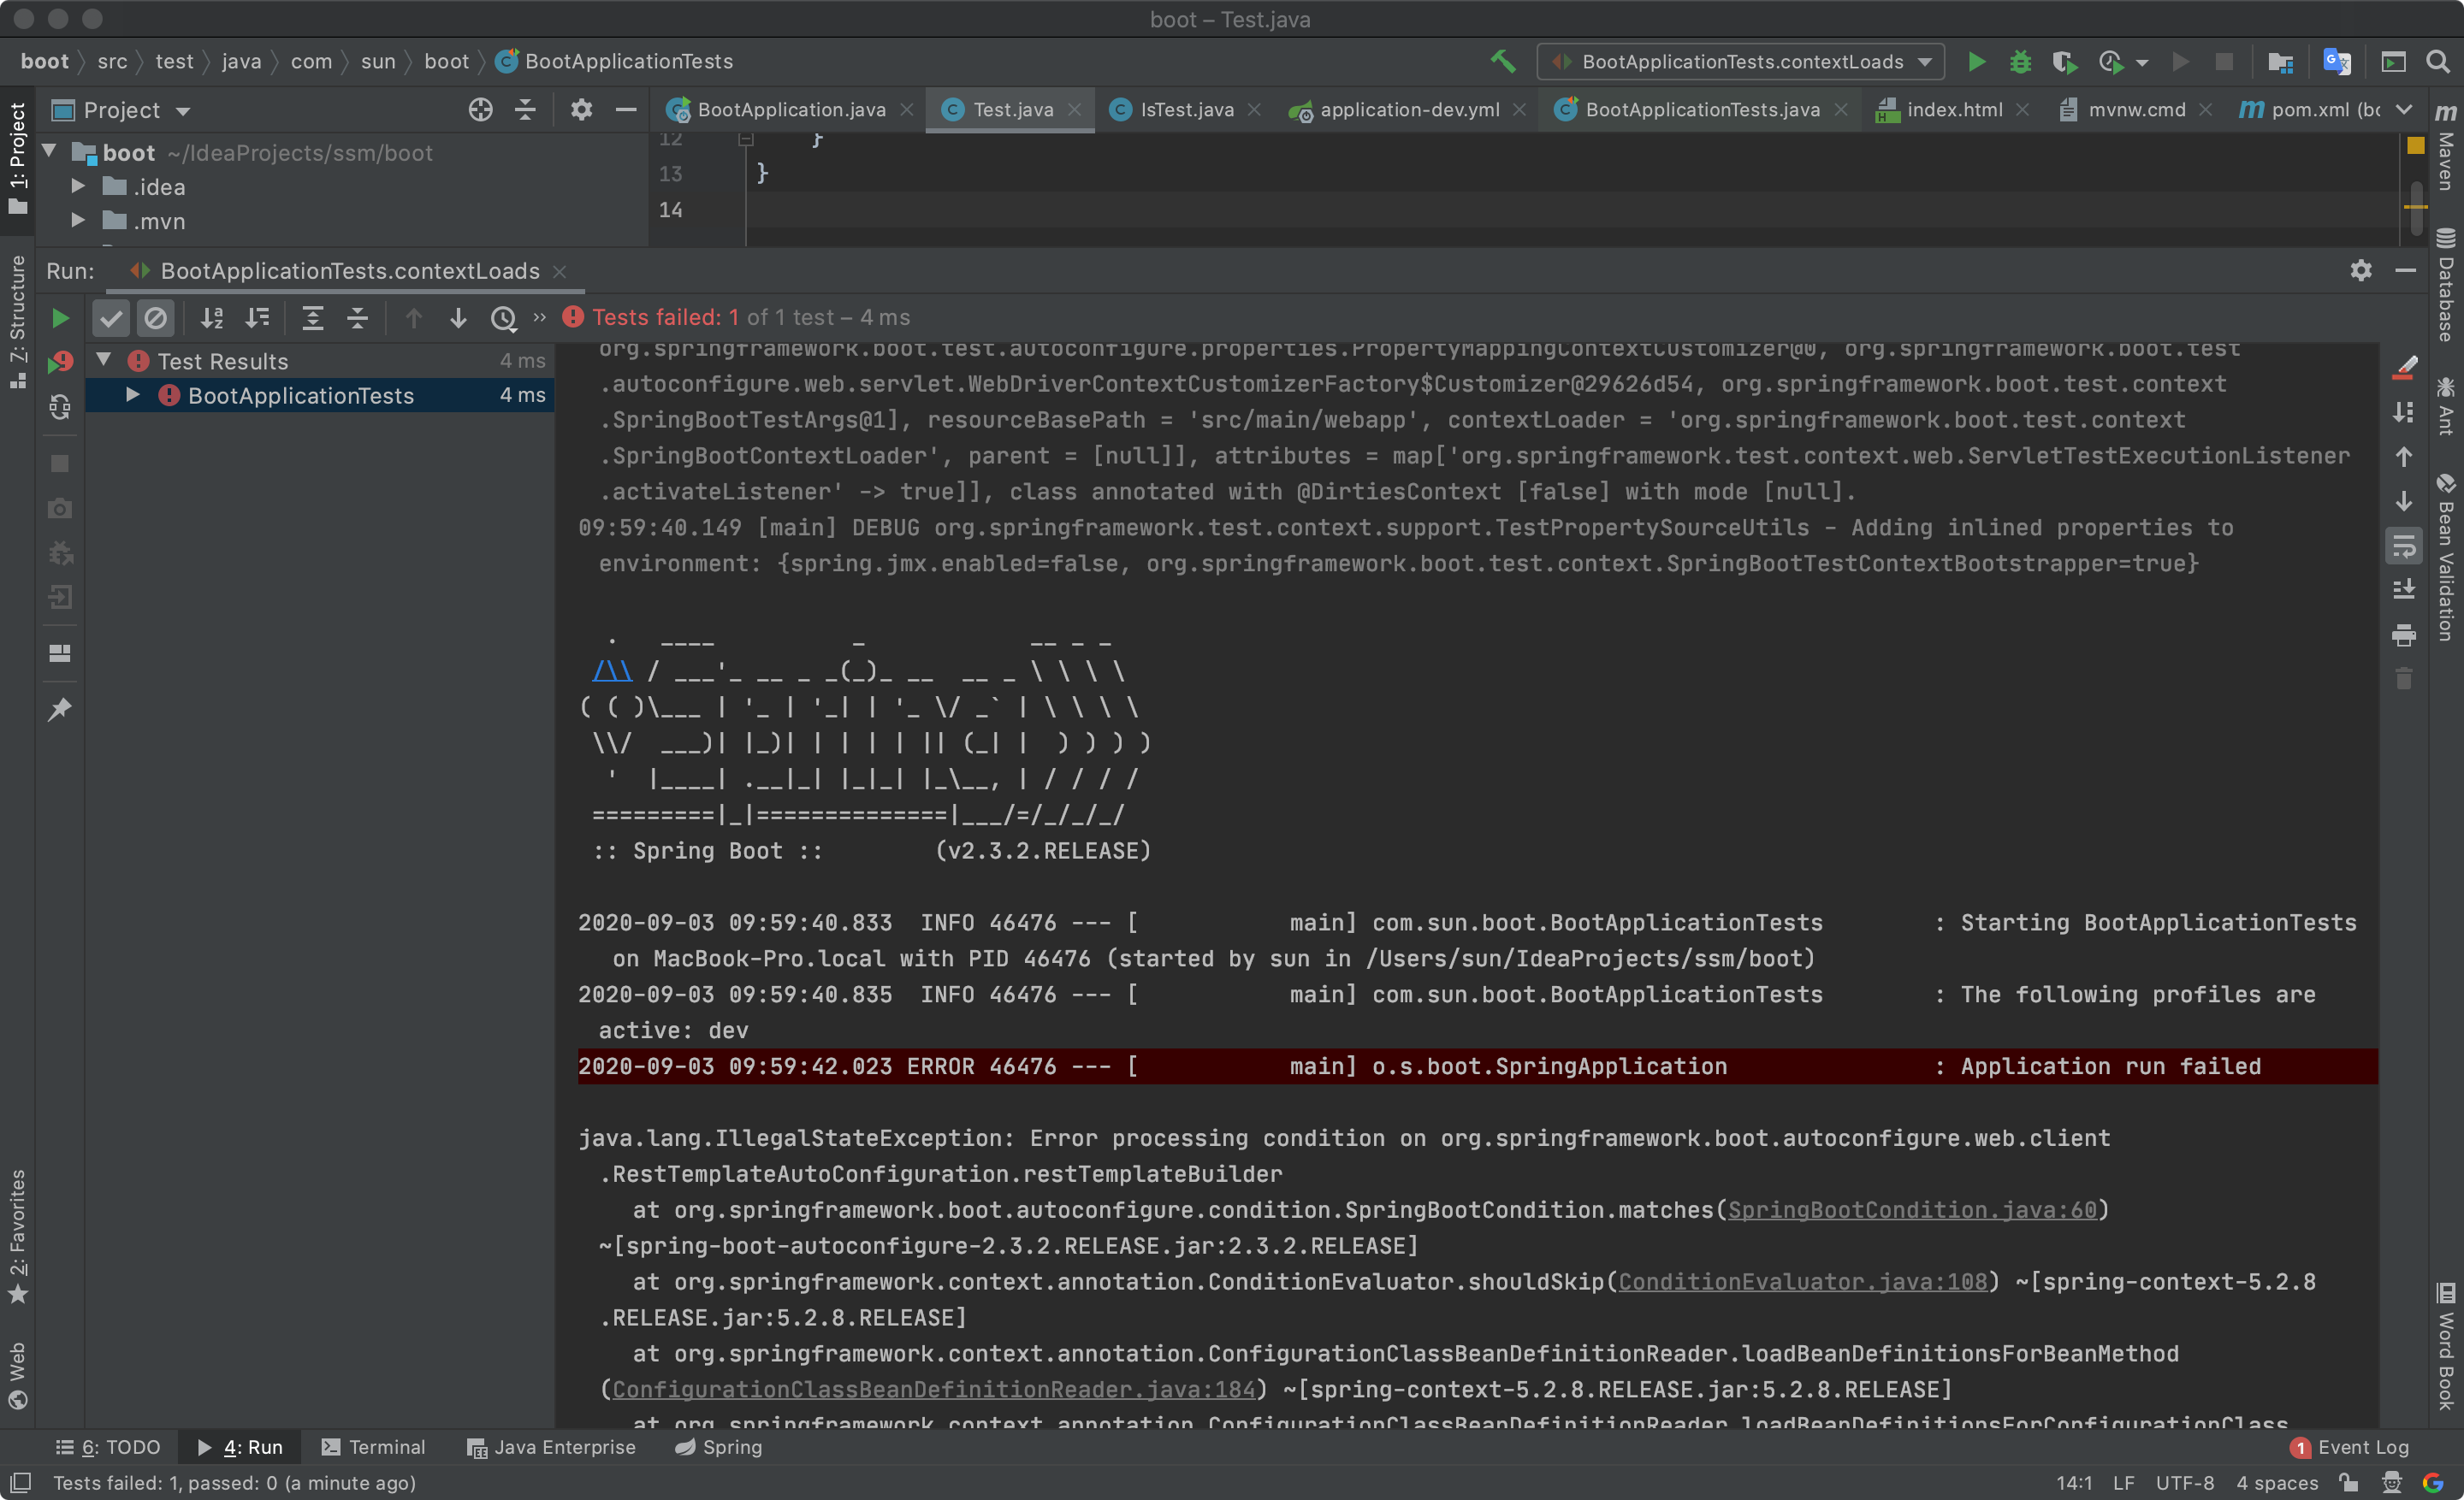Toggle tool window bars at status bar corner
The height and width of the screenshot is (1500, 2464).
pos(20,1482)
